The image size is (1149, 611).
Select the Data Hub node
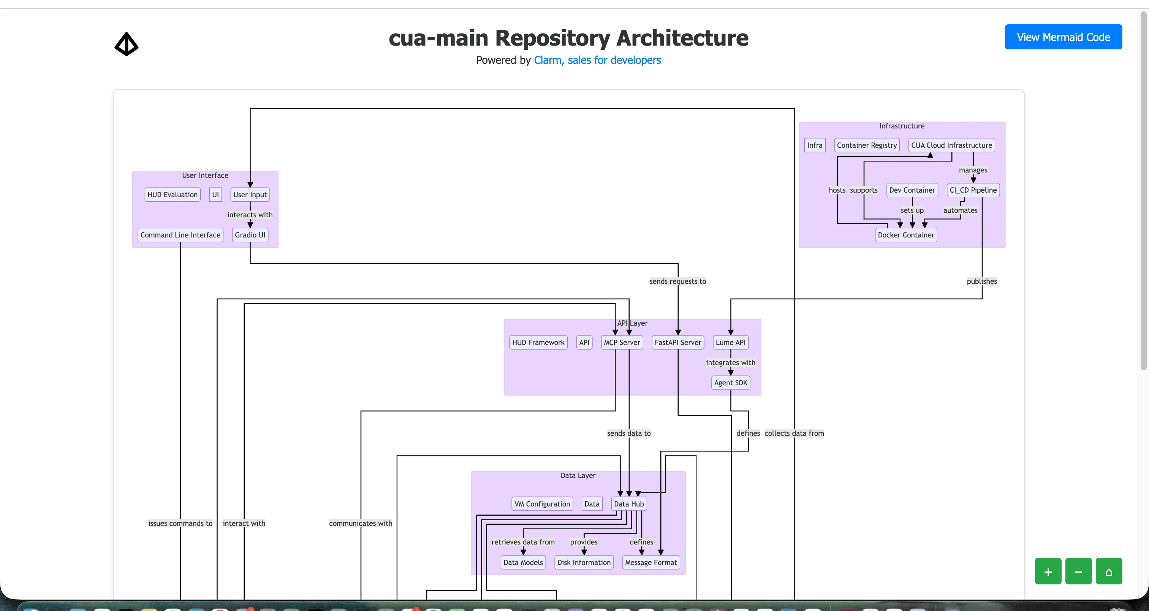pos(628,503)
